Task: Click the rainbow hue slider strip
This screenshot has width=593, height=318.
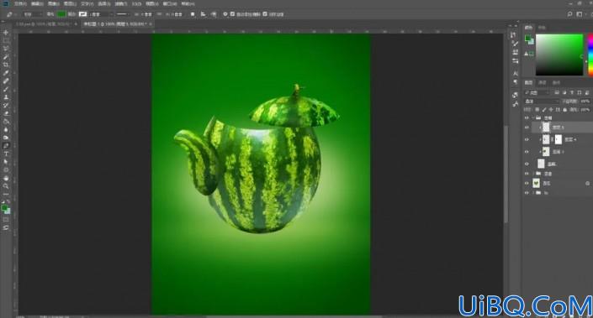Action: [x=590, y=55]
